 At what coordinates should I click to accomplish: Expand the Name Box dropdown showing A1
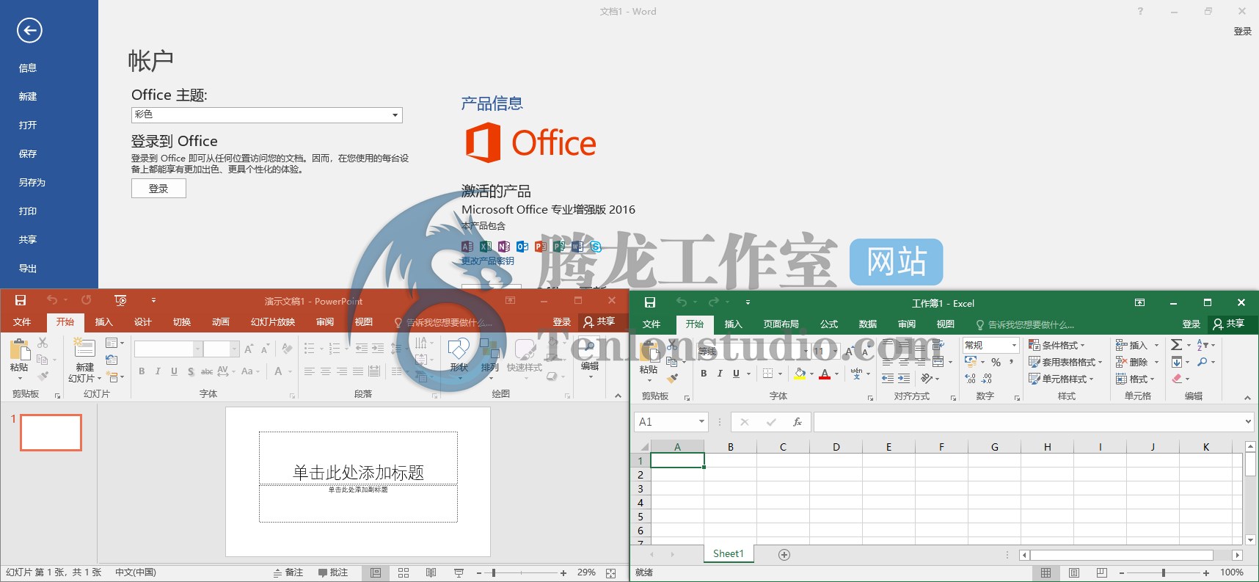pos(701,421)
